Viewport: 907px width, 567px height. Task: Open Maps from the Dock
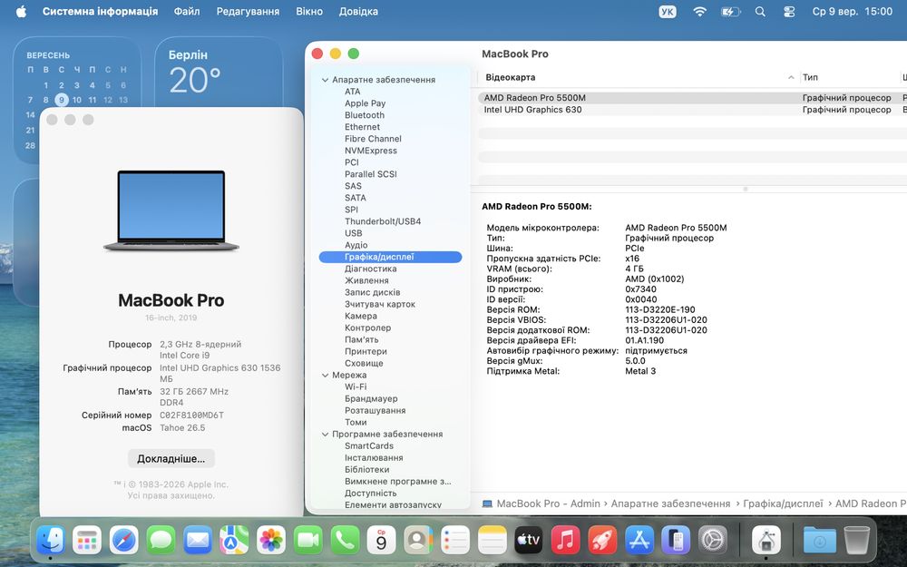pyautogui.click(x=234, y=541)
